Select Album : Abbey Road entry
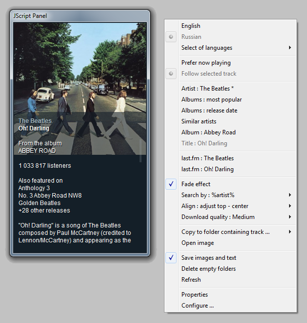This screenshot has height=323, width=307. (x=208, y=132)
